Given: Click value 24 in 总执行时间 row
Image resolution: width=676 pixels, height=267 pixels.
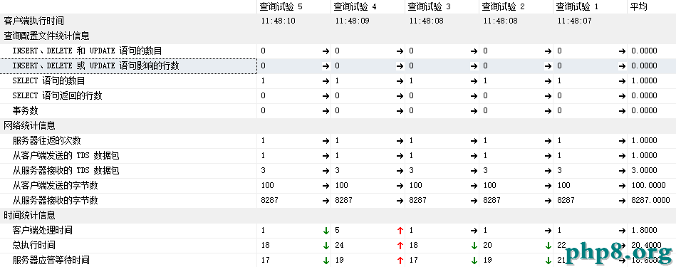Looking at the screenshot, I should (x=339, y=246).
